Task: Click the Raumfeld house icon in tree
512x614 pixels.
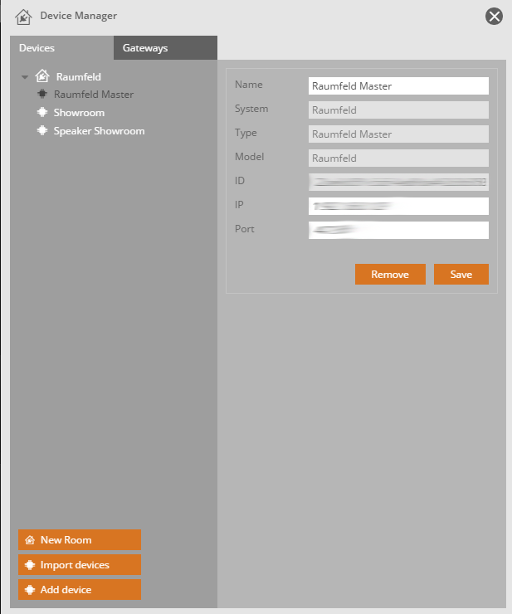Action: [42, 76]
